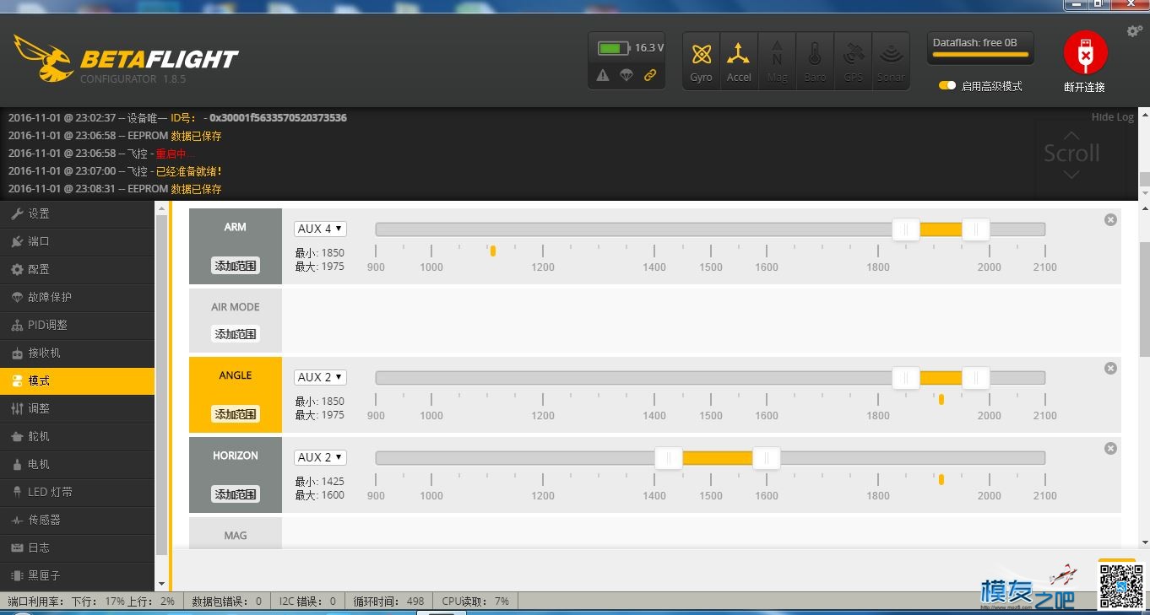Click ARM slider left handle at 1850
1150x615 pixels.
(906, 229)
